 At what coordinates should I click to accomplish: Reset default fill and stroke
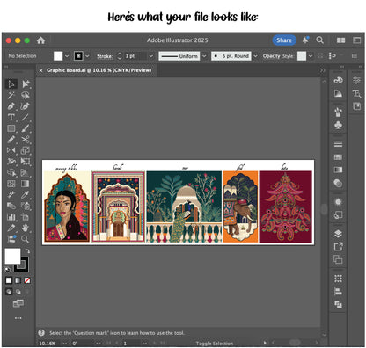[x=7, y=270]
